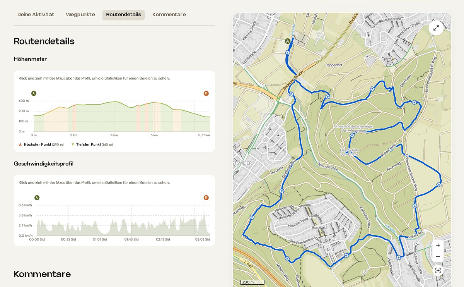Zoom in on the map
Viewport: 464px width, 287px height.
(x=438, y=245)
